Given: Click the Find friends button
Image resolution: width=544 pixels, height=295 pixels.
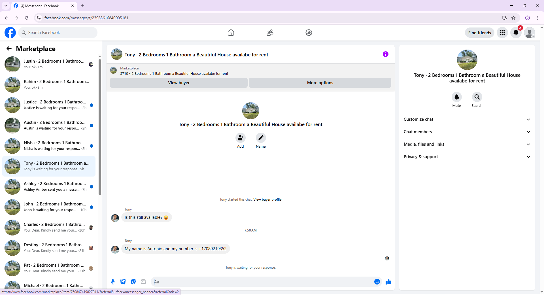Looking at the screenshot, I should point(480,33).
